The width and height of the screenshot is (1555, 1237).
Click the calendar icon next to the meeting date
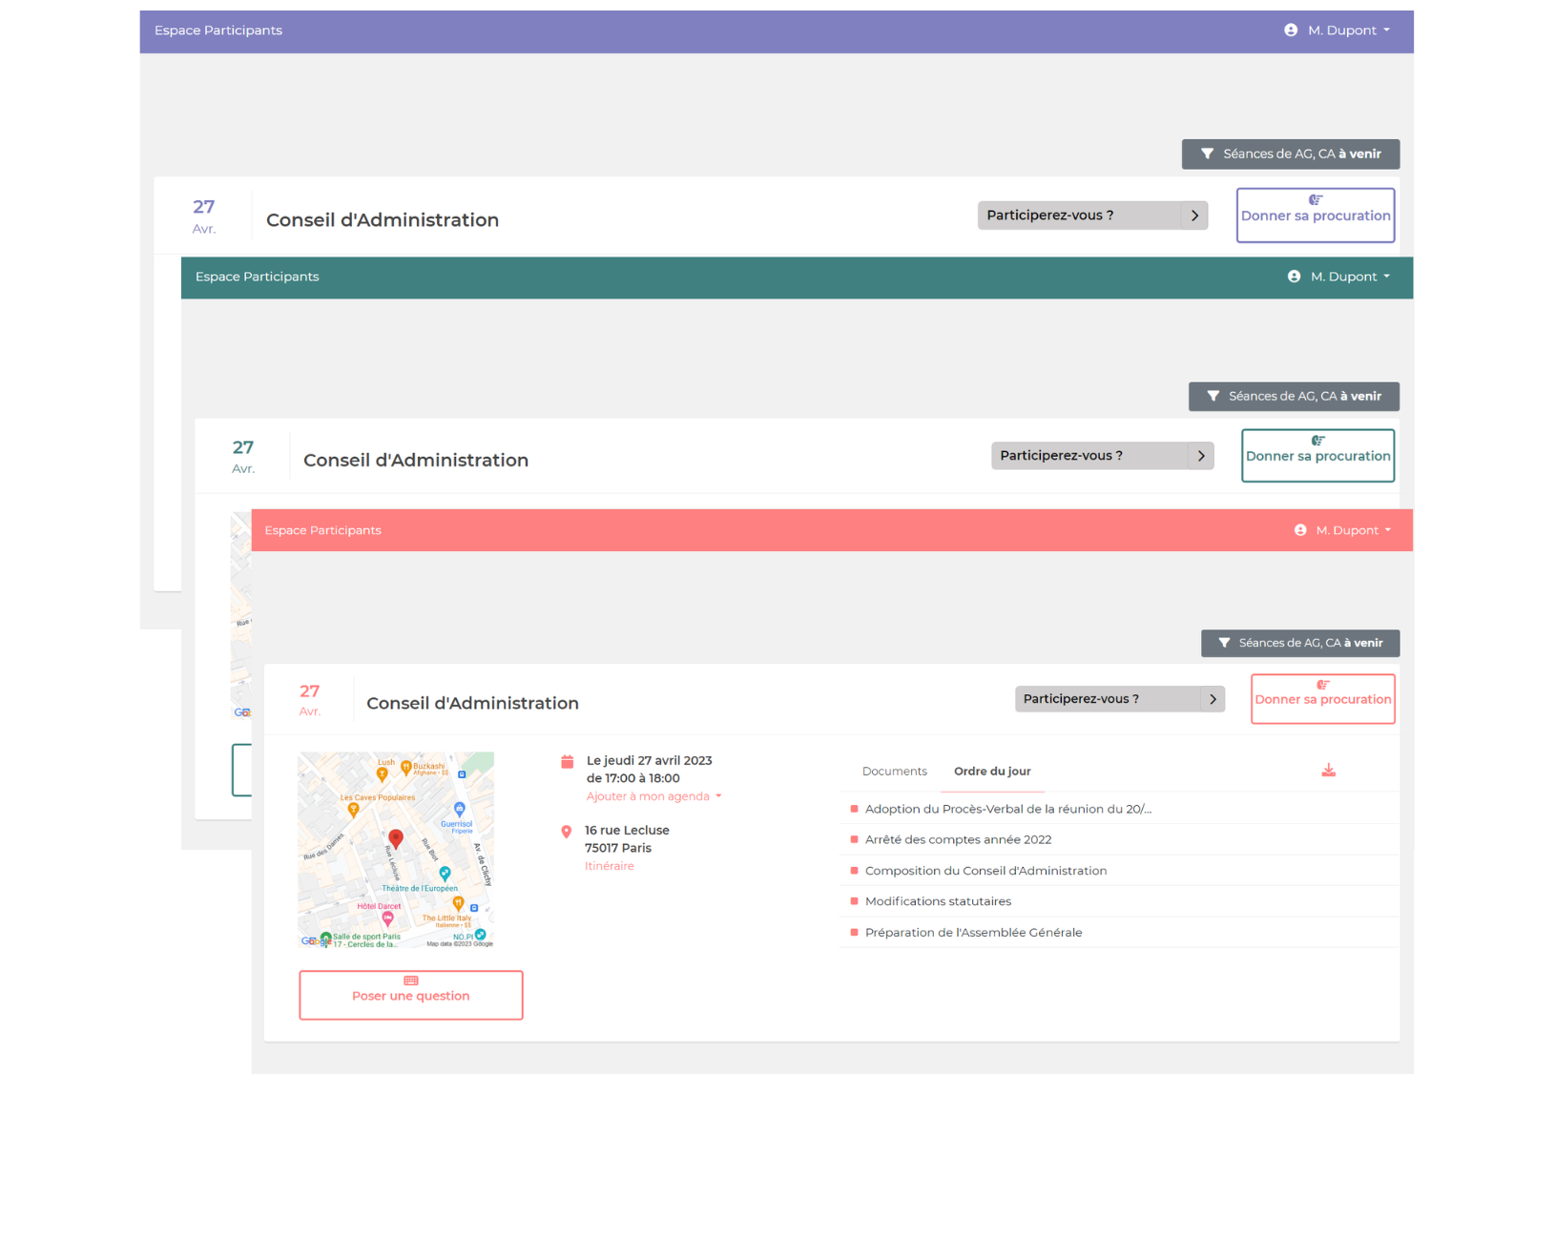[x=567, y=761]
